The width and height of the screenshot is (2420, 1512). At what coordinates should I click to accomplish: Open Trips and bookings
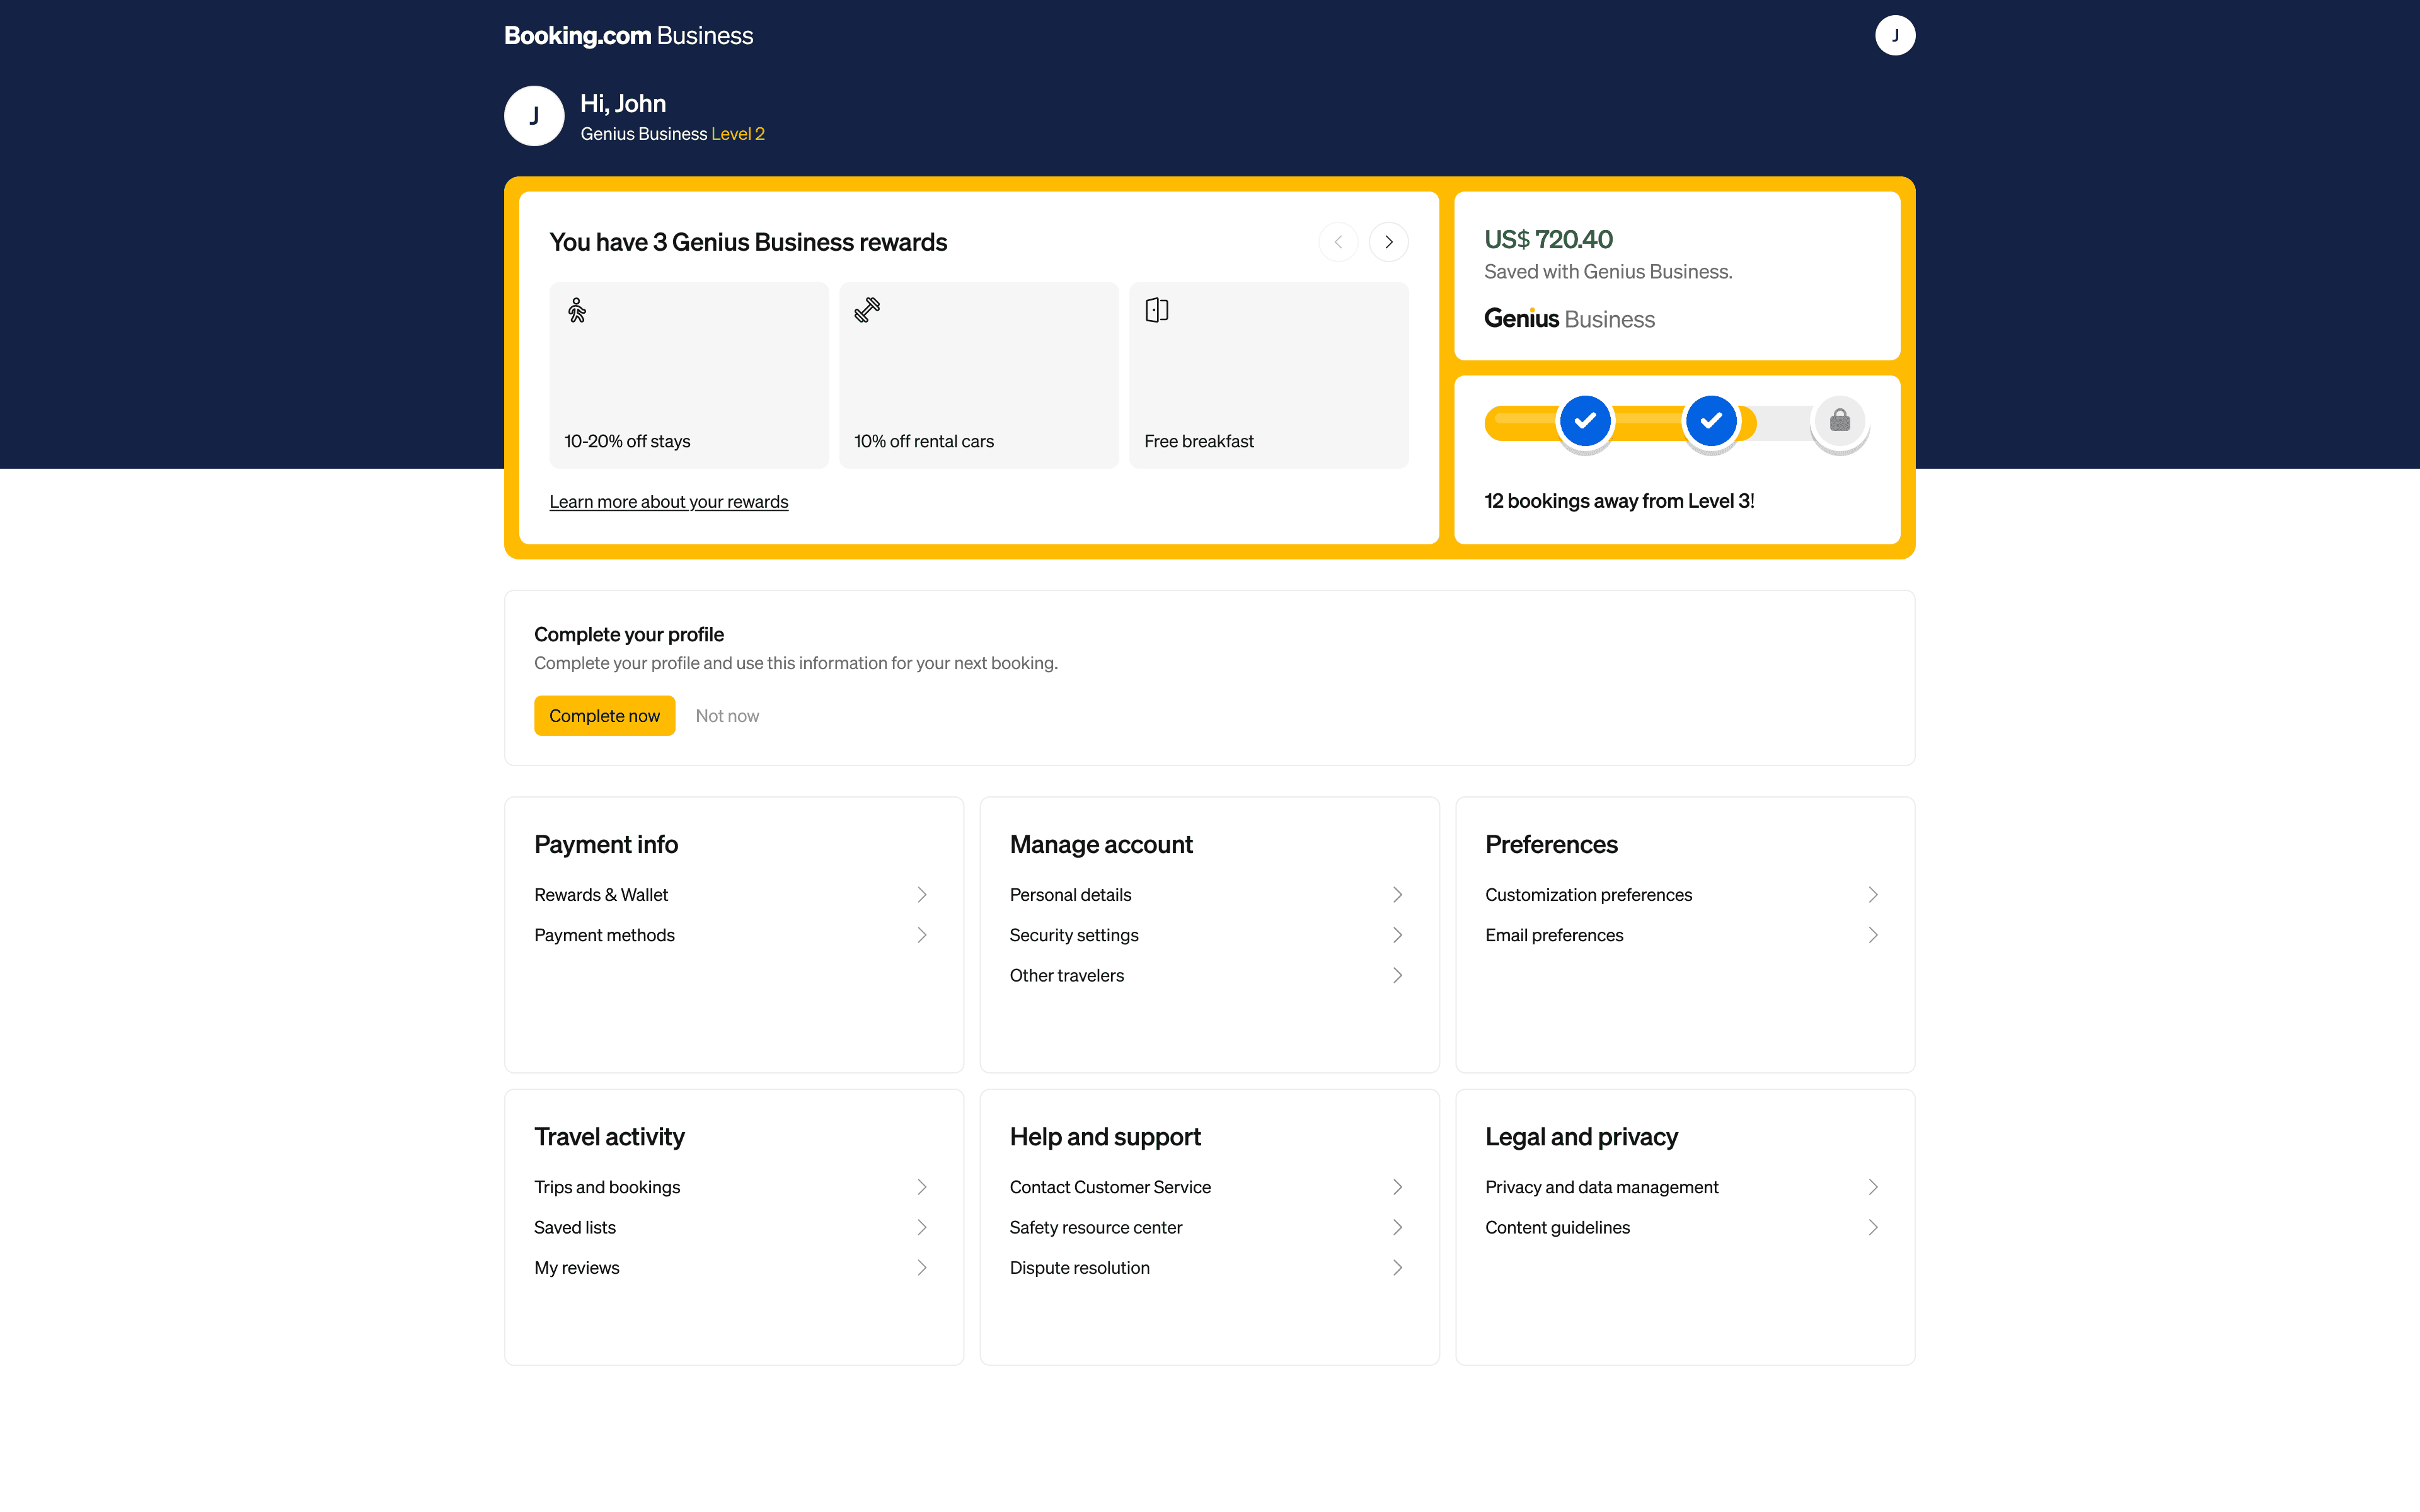point(607,1187)
